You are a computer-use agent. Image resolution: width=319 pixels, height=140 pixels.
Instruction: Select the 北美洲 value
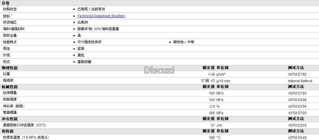[x=82, y=22]
